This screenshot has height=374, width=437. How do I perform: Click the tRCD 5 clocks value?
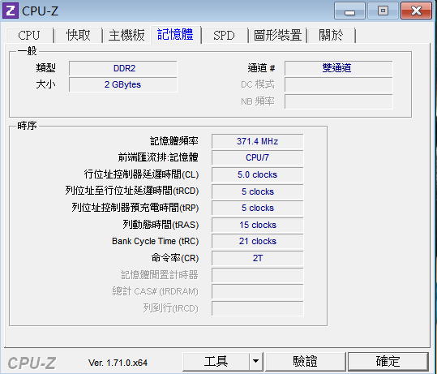258,191
